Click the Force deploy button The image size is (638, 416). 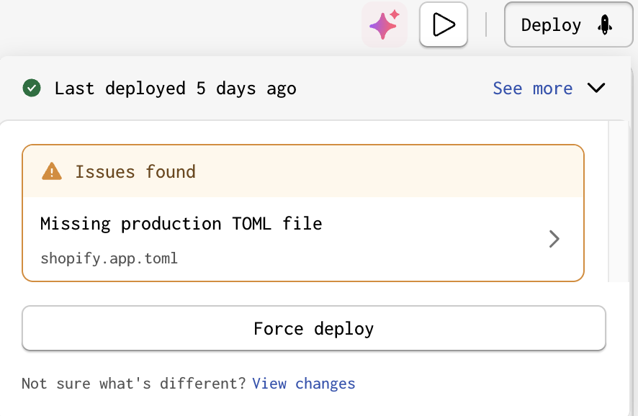pos(313,330)
